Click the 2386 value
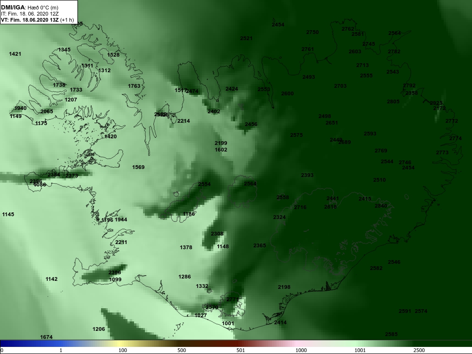 point(115,272)
